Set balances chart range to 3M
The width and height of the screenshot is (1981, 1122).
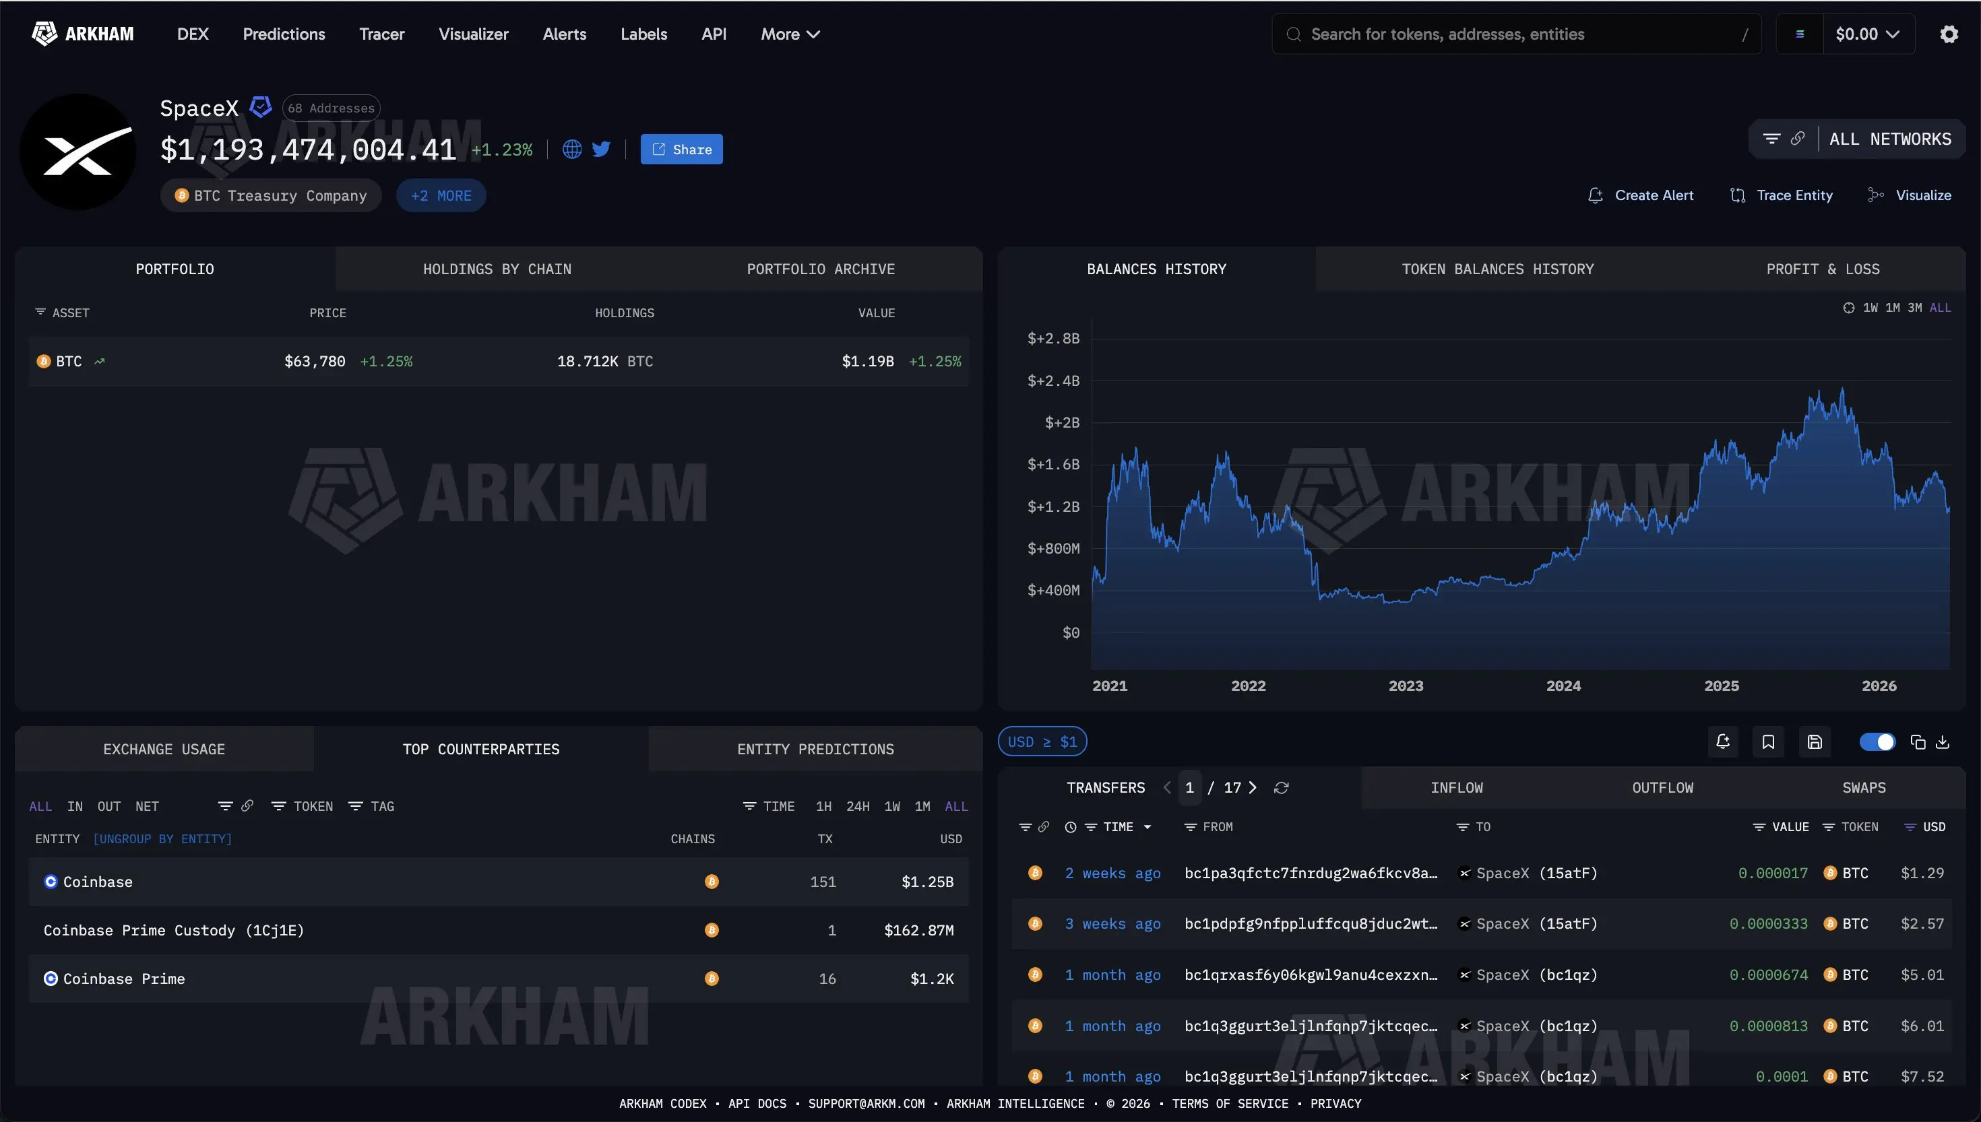[1915, 308]
